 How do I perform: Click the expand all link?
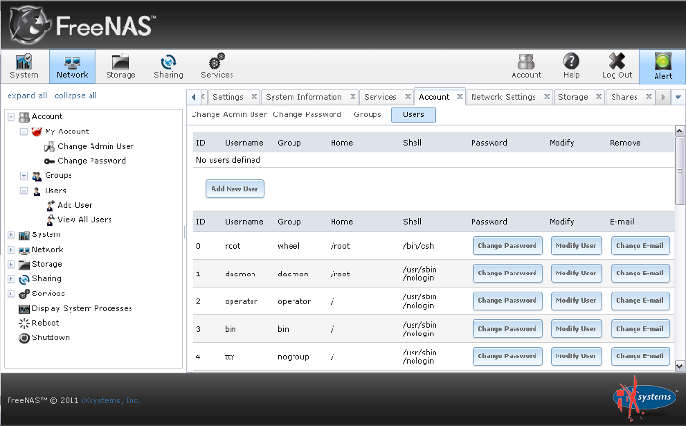(x=27, y=96)
